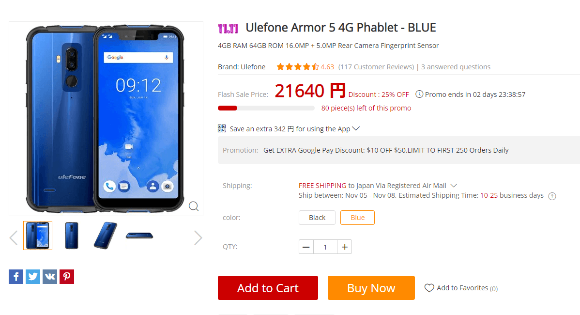
Task: Share product on Facebook
Action: click(16, 277)
